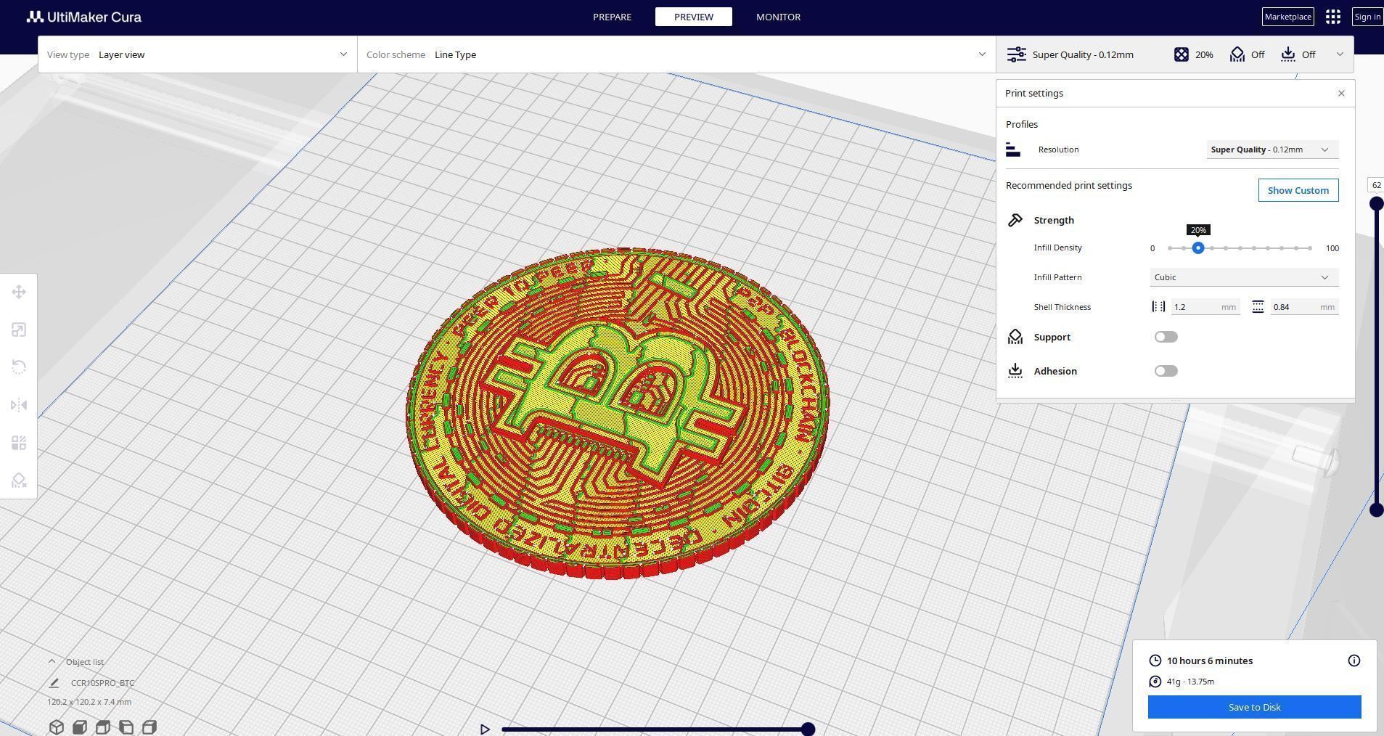1384x736 pixels.
Task: Open the Color scheme dropdown
Action: (x=676, y=54)
